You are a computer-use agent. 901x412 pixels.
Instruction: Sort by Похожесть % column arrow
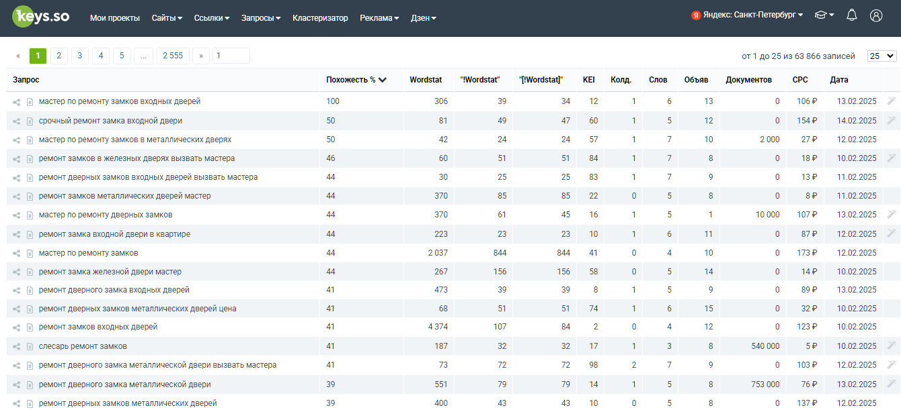coord(383,80)
